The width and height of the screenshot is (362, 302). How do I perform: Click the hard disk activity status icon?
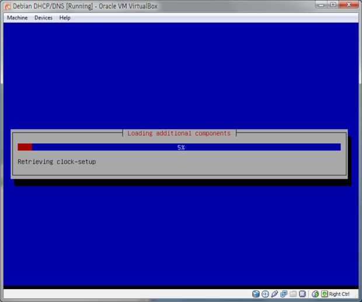click(256, 294)
